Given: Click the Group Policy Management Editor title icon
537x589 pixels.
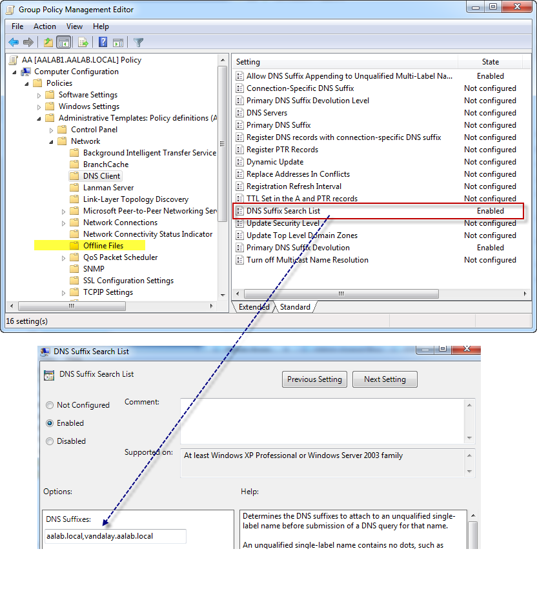Looking at the screenshot, I should 10,10.
